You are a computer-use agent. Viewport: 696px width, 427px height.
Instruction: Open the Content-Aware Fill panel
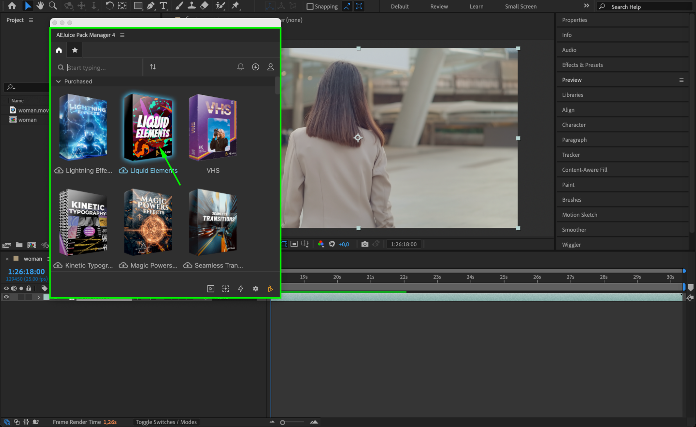pyautogui.click(x=584, y=170)
